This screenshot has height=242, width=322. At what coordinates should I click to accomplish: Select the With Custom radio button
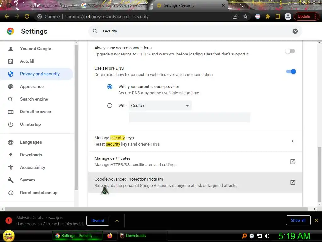110,106
